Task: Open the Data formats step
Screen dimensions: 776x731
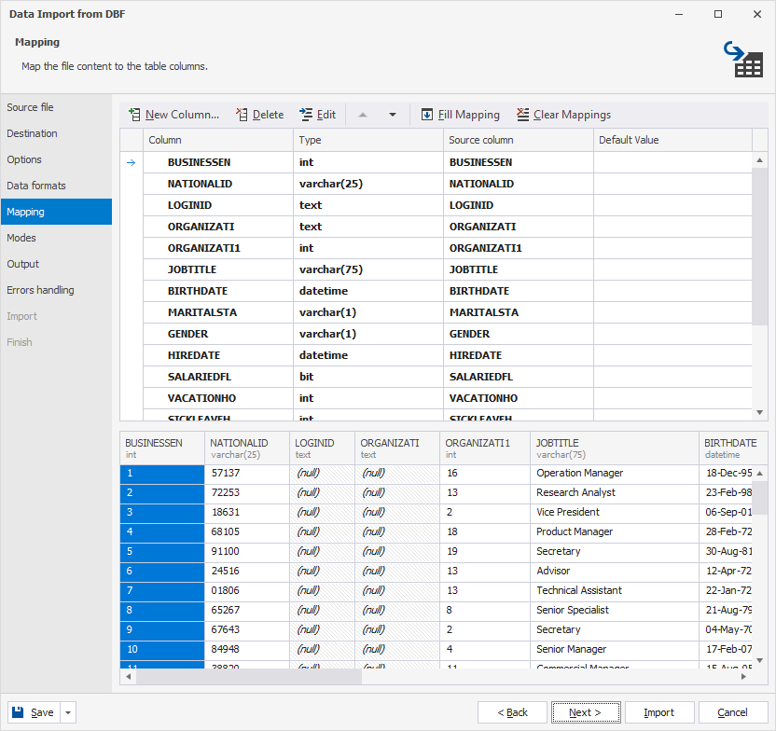Action: click(x=56, y=186)
